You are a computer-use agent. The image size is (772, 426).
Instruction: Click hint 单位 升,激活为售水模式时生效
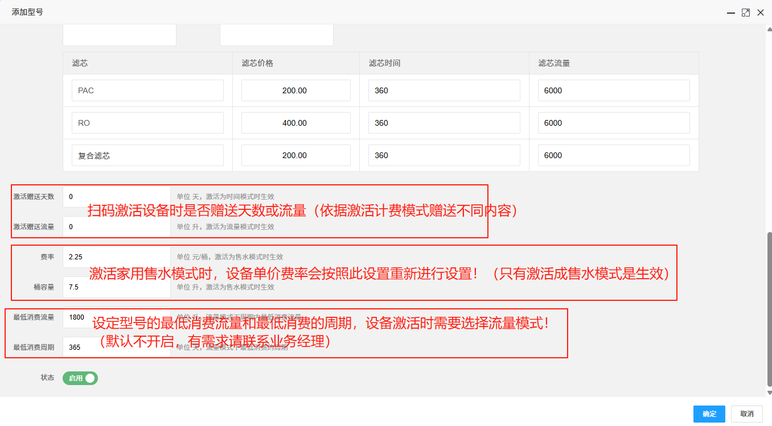click(x=225, y=287)
